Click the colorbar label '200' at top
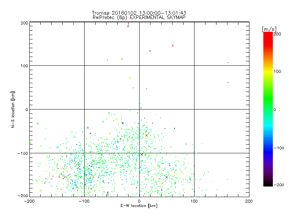The image size is (293, 219). pos(277,34)
